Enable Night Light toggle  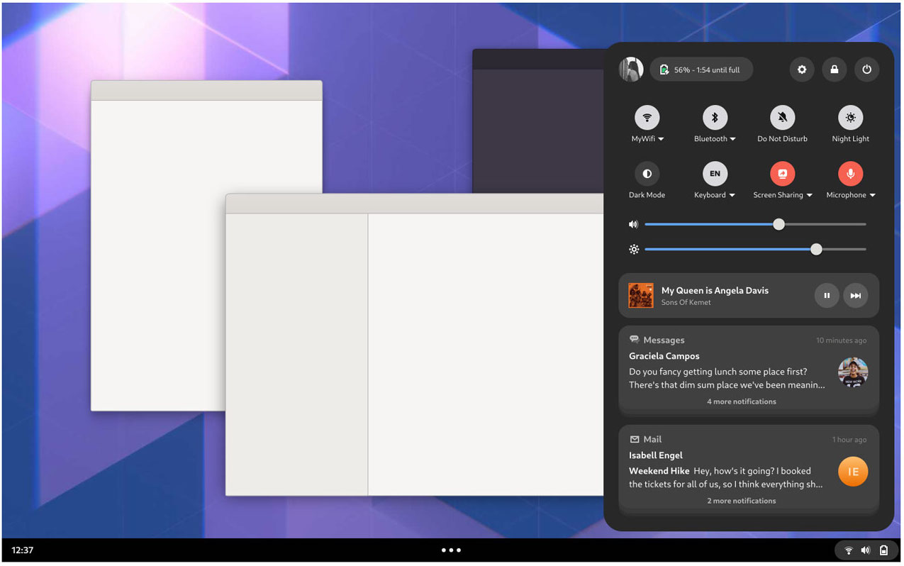coord(851,118)
